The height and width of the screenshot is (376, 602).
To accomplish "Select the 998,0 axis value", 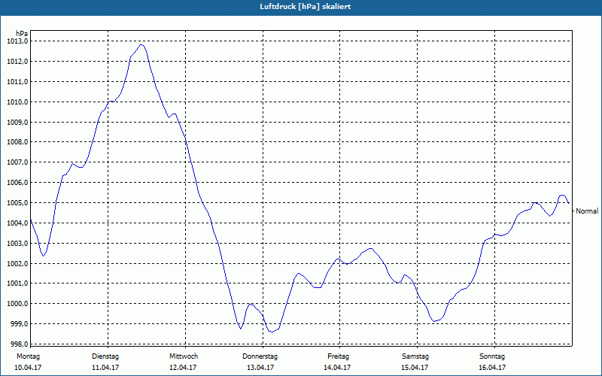I will [x=19, y=344].
